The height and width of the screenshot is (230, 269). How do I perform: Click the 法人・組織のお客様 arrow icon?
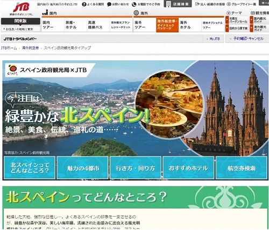pyautogui.click(x=197, y=4)
